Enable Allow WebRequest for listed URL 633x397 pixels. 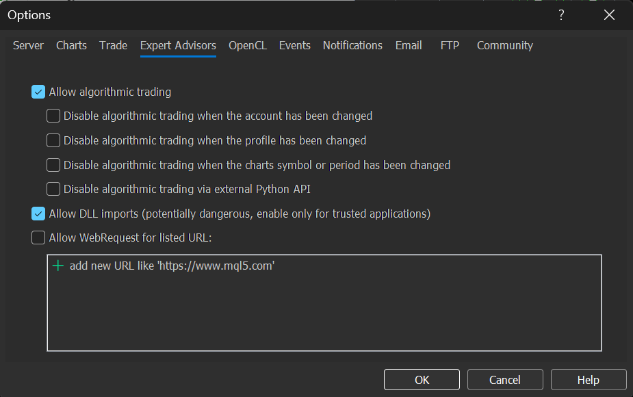coord(38,238)
